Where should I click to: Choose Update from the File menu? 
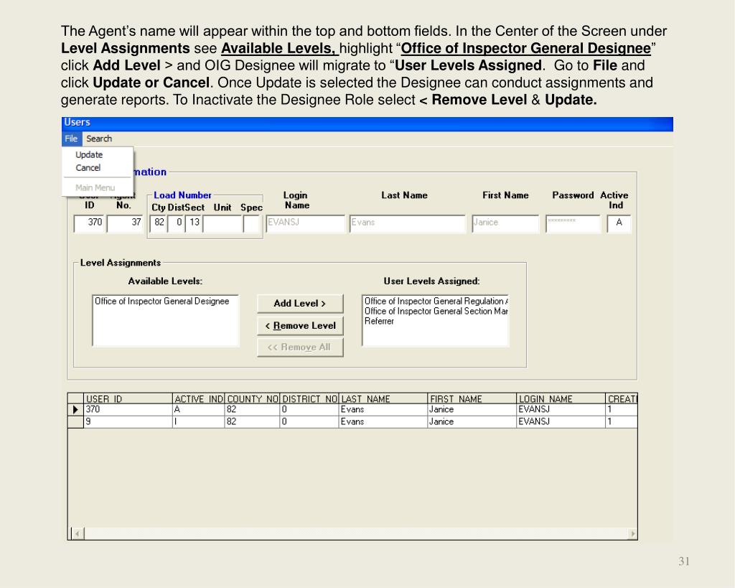point(89,155)
